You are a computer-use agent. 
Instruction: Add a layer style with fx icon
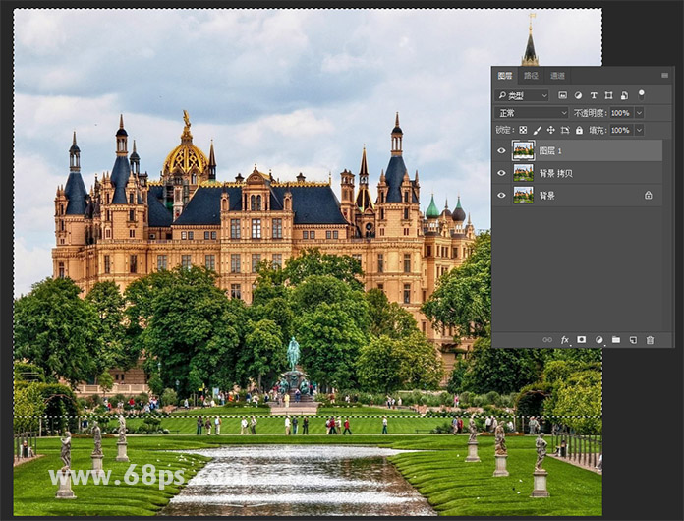pyautogui.click(x=564, y=340)
